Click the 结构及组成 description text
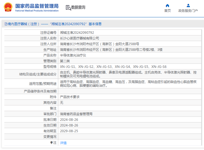The height and width of the screenshot is (150, 204). pyautogui.click(x=128, y=74)
